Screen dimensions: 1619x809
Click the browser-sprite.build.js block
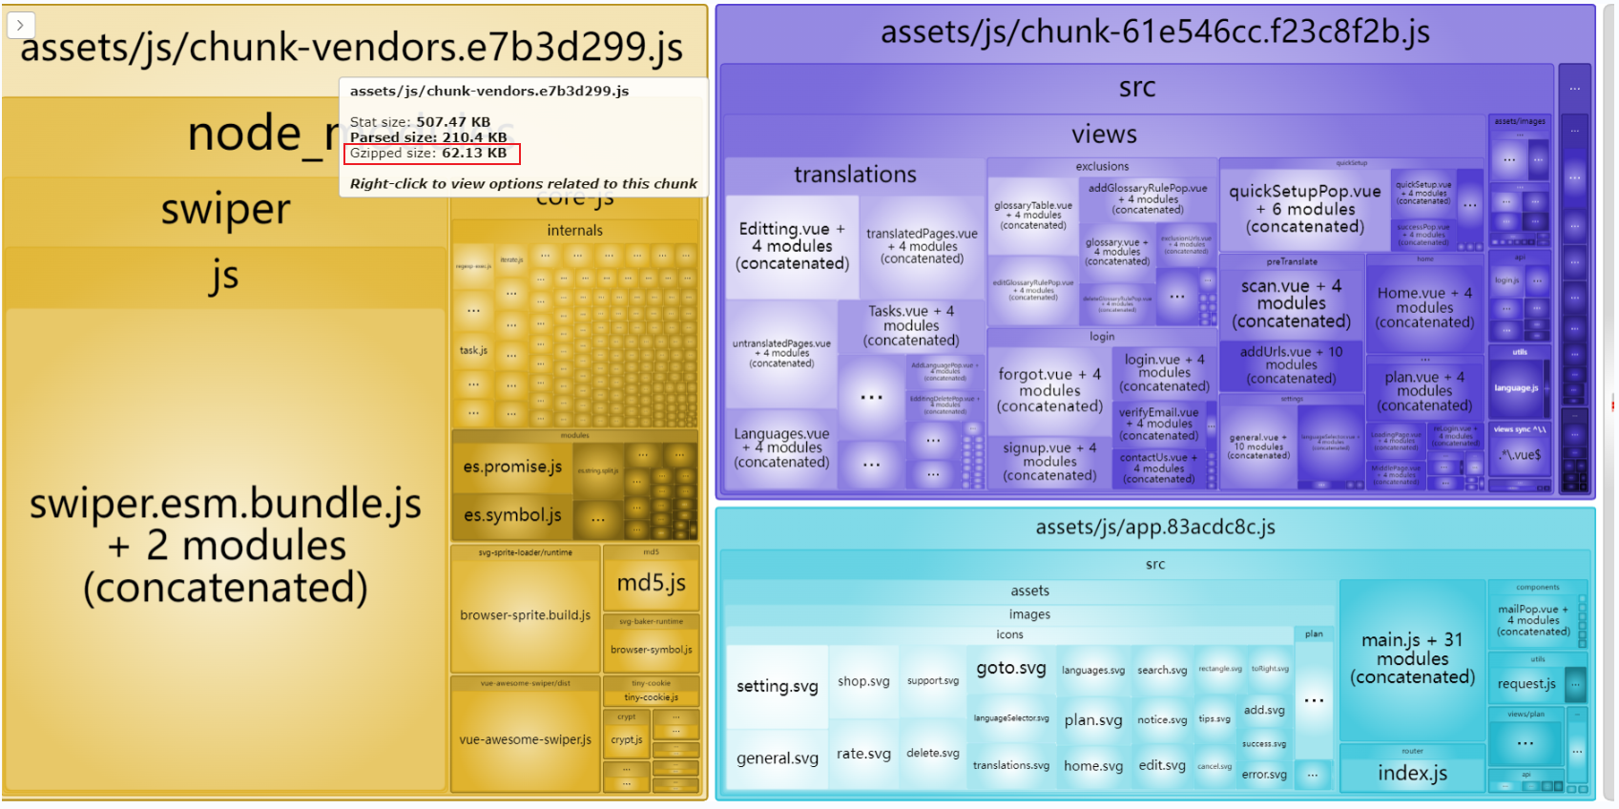[526, 615]
